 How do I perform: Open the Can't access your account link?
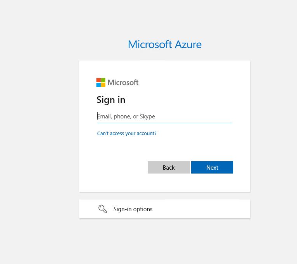click(x=127, y=134)
